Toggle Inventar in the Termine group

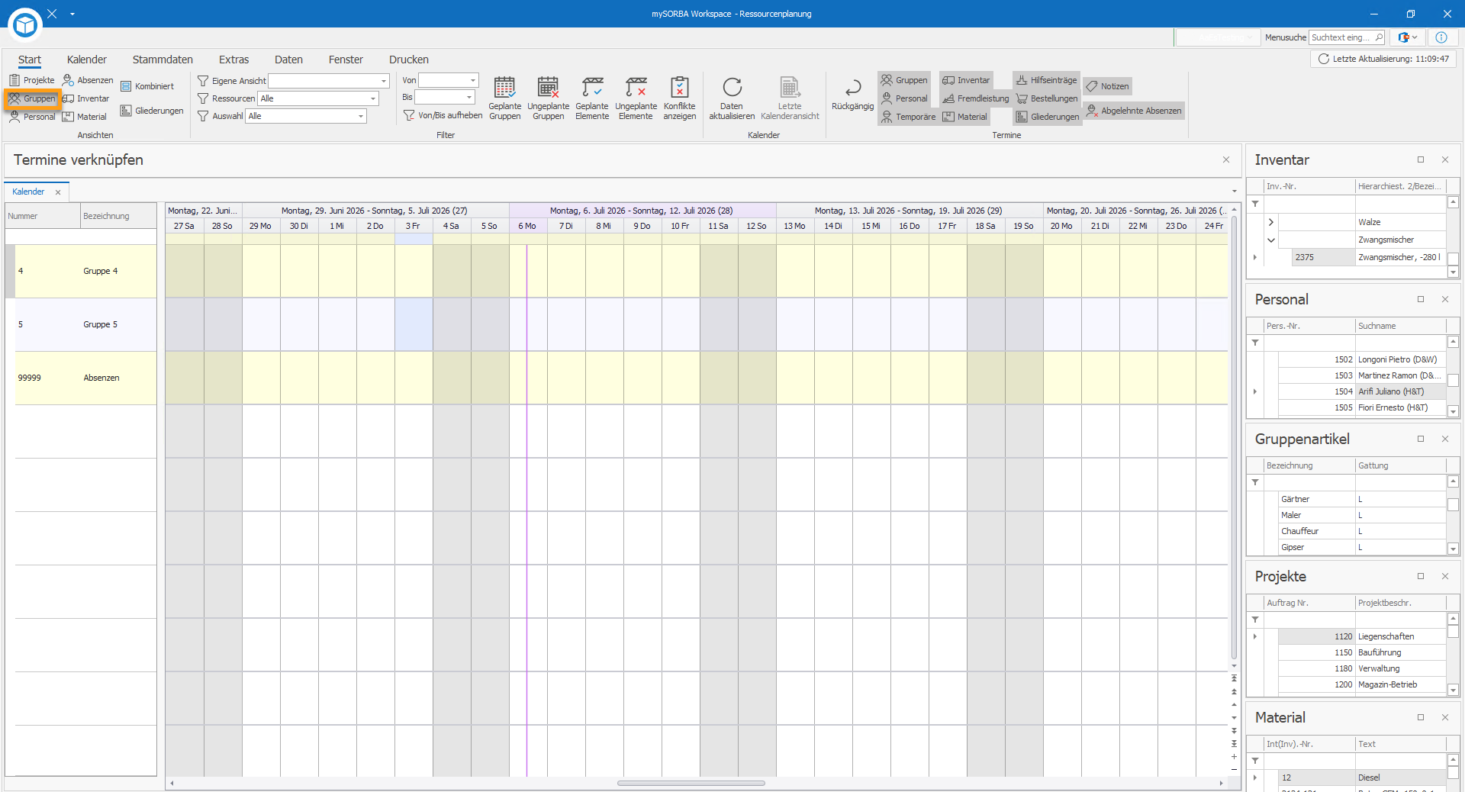pos(966,80)
